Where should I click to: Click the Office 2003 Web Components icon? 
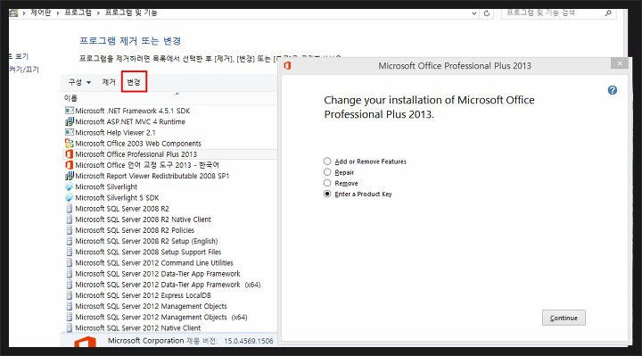(70, 144)
